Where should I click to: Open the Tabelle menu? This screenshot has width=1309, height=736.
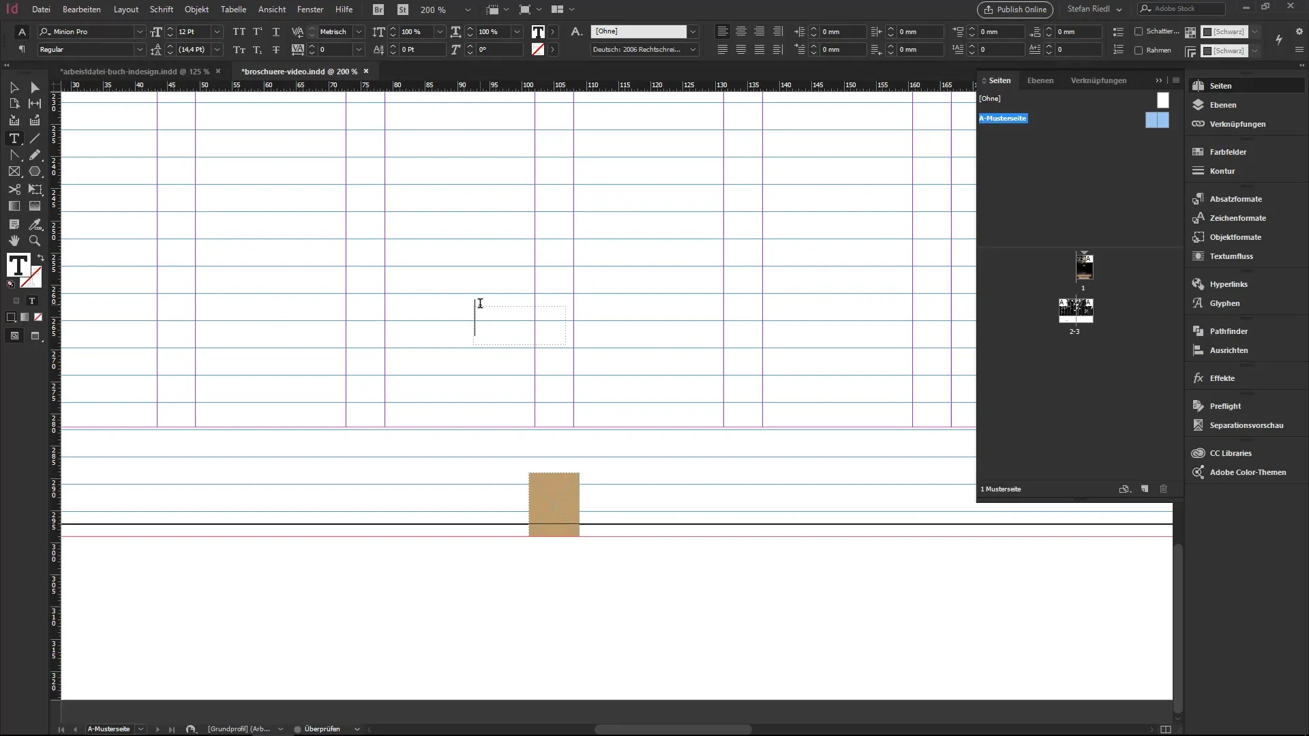pyautogui.click(x=233, y=10)
